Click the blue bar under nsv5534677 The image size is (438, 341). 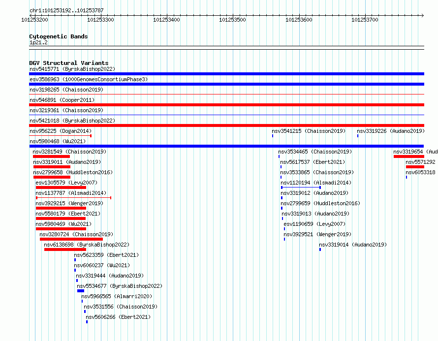click(x=81, y=291)
